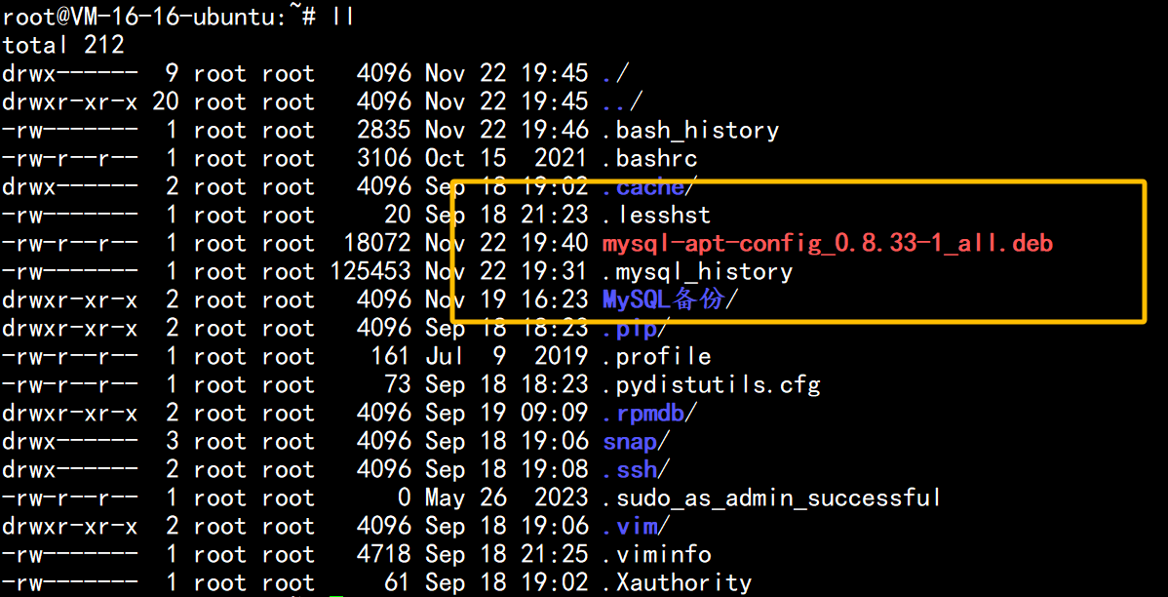The width and height of the screenshot is (1168, 597).
Task: Select the .sudo_as_admin_successful file name
Action: 772,497
